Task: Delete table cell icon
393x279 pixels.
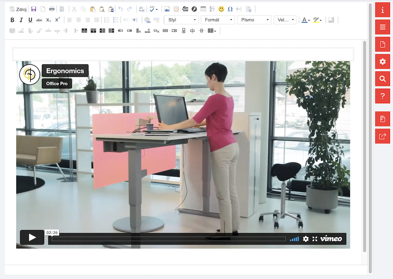Action: (156, 31)
